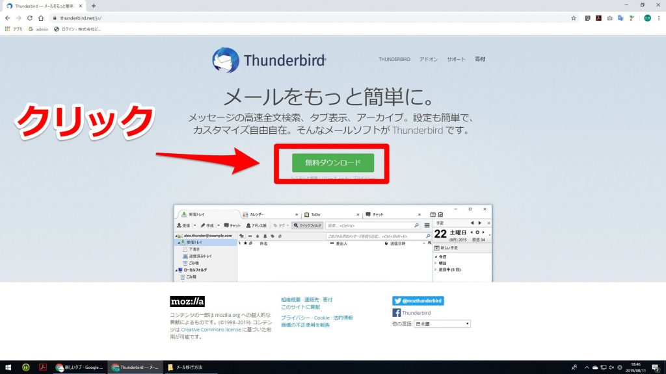This screenshot has height=374, width=666.
Task: Open the ログイン bookmark
Action: click(78, 29)
